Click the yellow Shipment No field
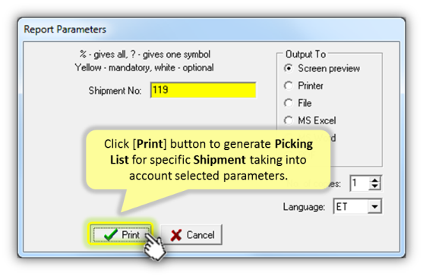Viewport: 423px width, 275px height. coord(203,90)
